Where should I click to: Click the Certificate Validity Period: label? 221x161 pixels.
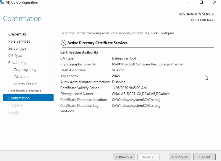[x=80, y=88]
